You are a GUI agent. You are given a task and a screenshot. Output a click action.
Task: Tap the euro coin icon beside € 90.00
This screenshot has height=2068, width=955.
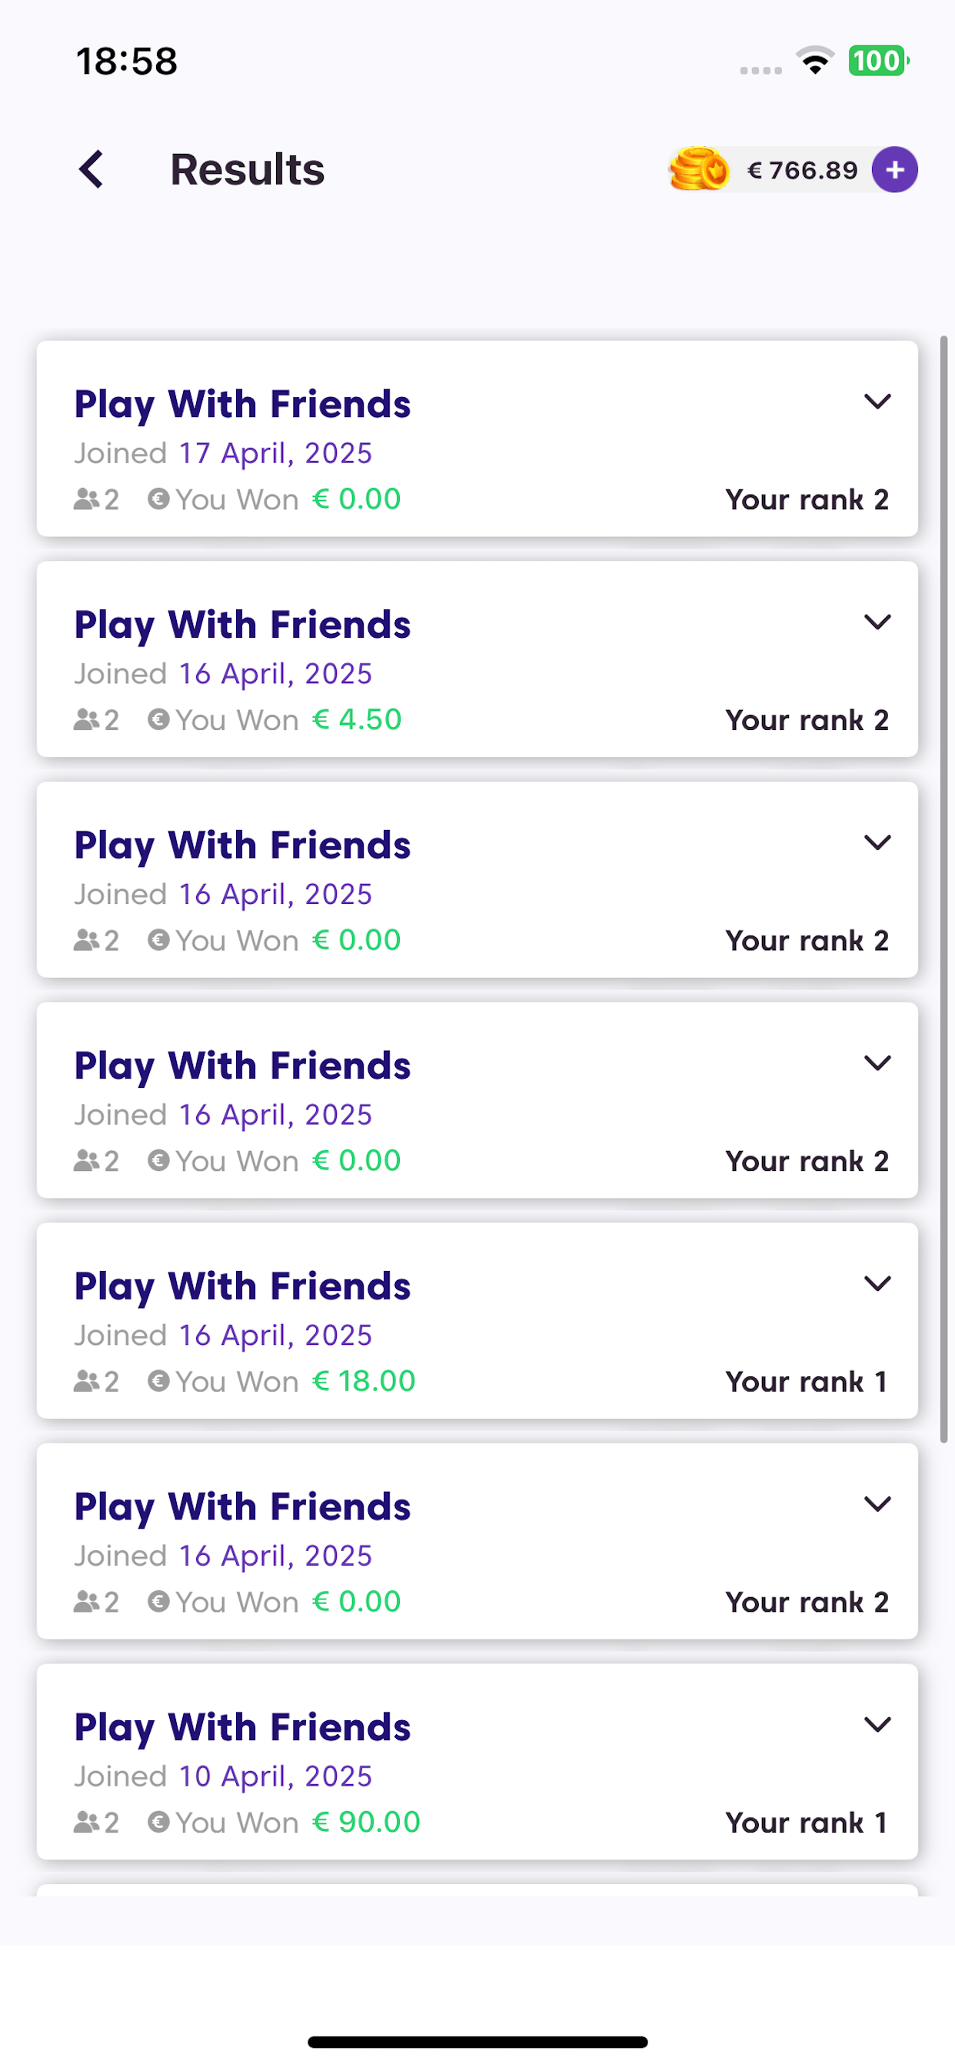pos(158,1822)
